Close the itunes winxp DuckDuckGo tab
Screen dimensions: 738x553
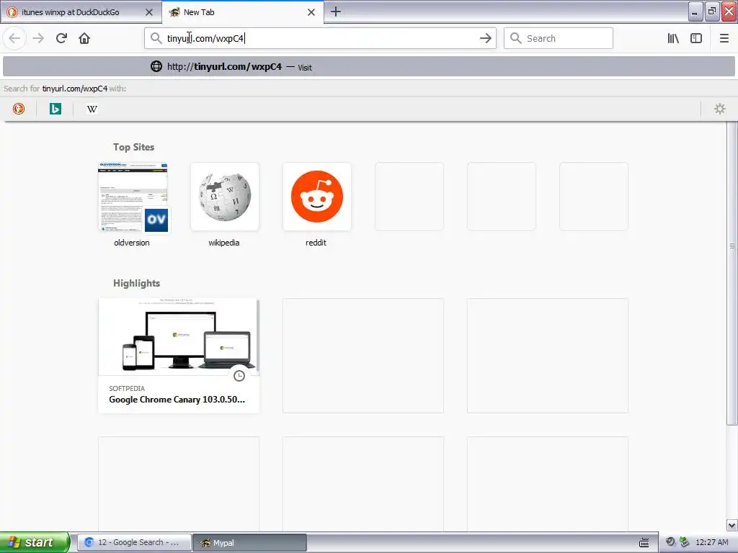pyautogui.click(x=149, y=12)
